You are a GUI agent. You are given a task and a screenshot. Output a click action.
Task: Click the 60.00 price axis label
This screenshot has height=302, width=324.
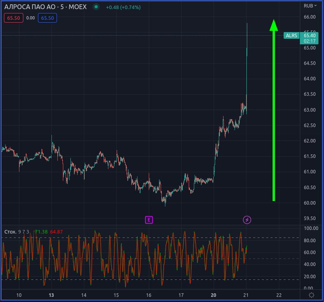309,203
